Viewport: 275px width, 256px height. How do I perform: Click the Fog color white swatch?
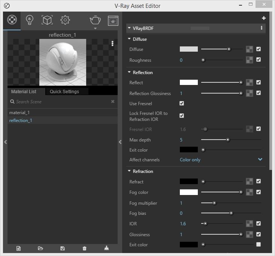[188, 192]
